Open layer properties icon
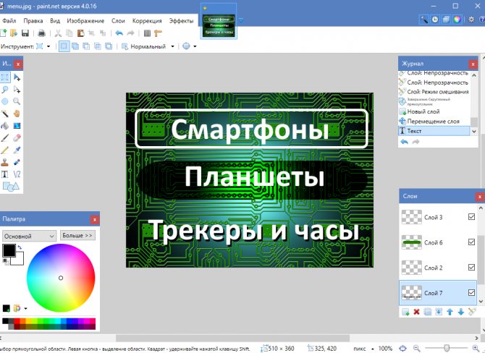This screenshot has height=353, width=485. pos(472,312)
